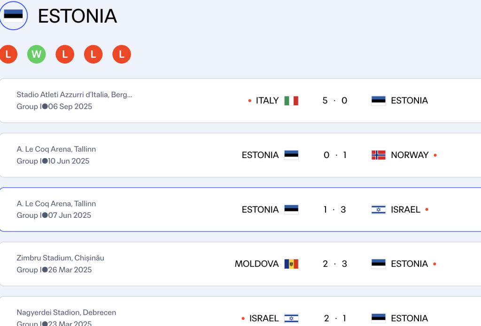Screen dimensions: 481x326
Task: Click the first red L form badge
Action: [x=8, y=54]
